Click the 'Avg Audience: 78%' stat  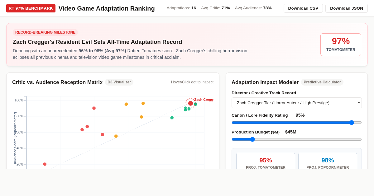(253, 8)
